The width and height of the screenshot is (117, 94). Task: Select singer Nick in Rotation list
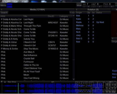(x=78, y=32)
